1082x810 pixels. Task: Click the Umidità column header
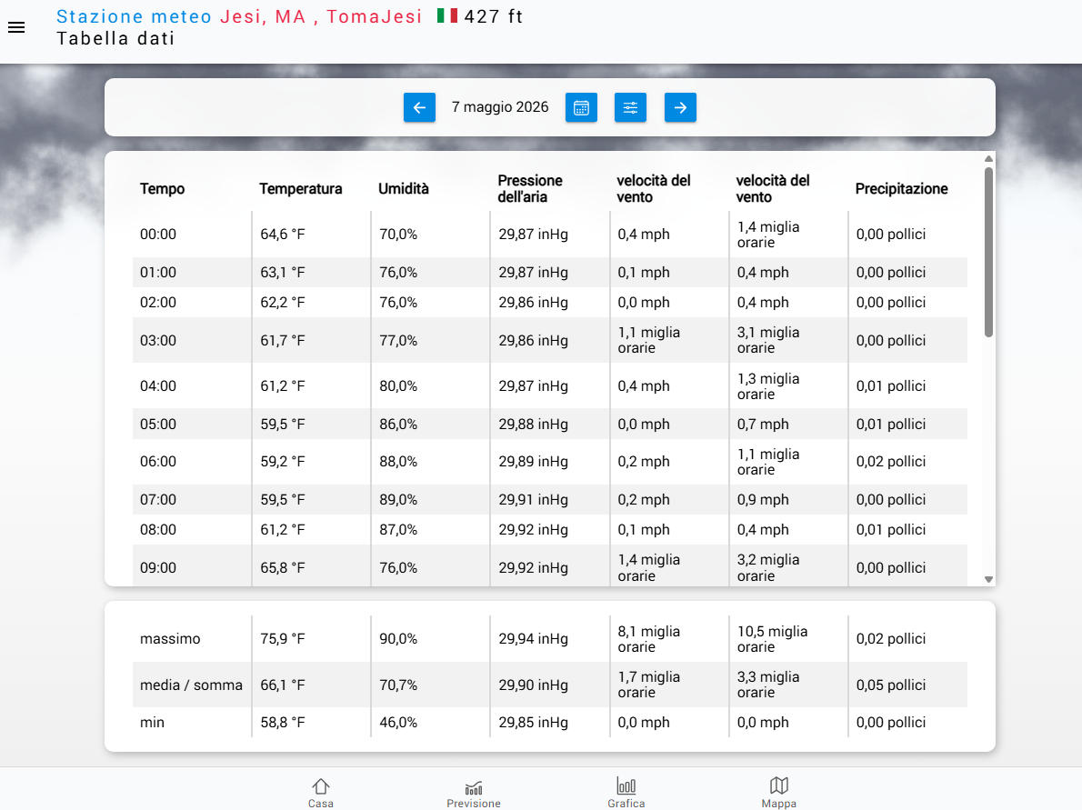404,188
